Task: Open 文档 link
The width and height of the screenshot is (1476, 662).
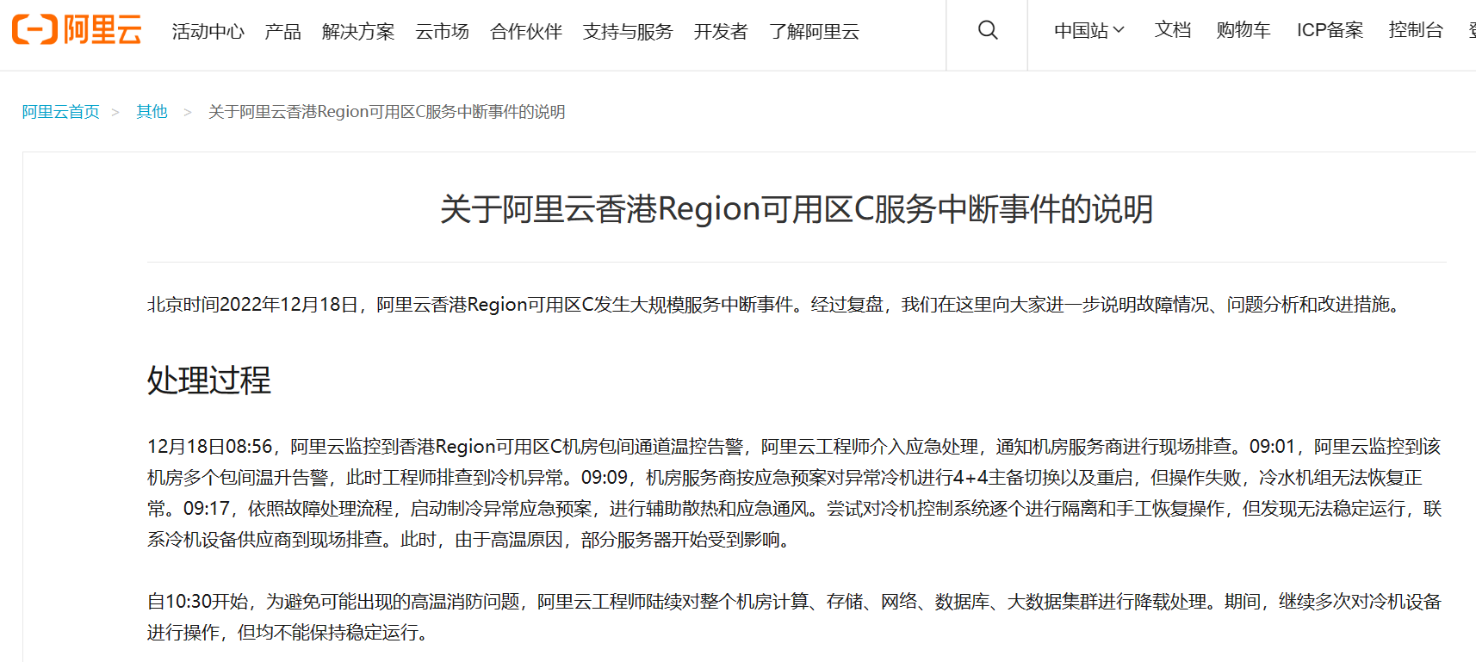Action: point(1172,30)
